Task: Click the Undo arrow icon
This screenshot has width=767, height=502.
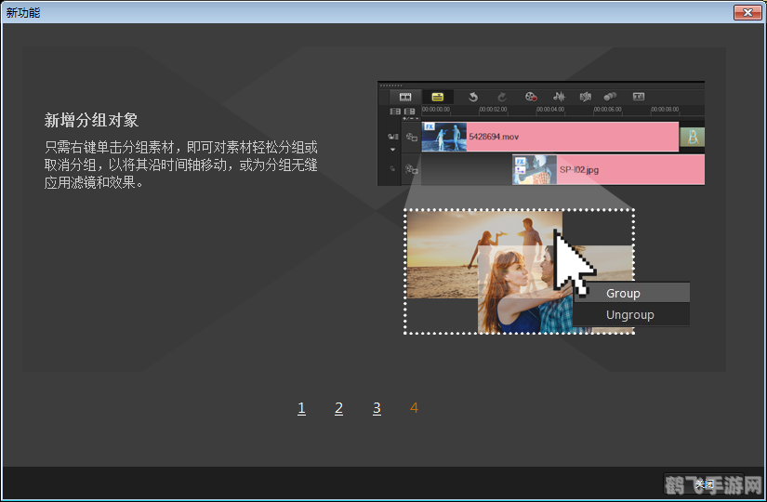Action: (472, 97)
